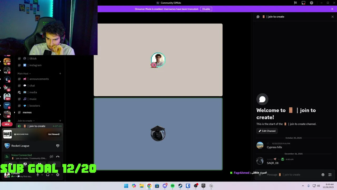Open Discord Help question mark icon
The height and width of the screenshot is (190, 337).
click(x=311, y=3)
